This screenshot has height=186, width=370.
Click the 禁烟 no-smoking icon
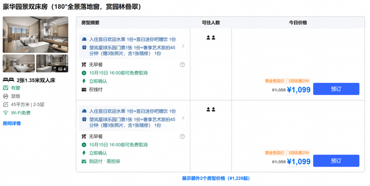tap(5, 96)
